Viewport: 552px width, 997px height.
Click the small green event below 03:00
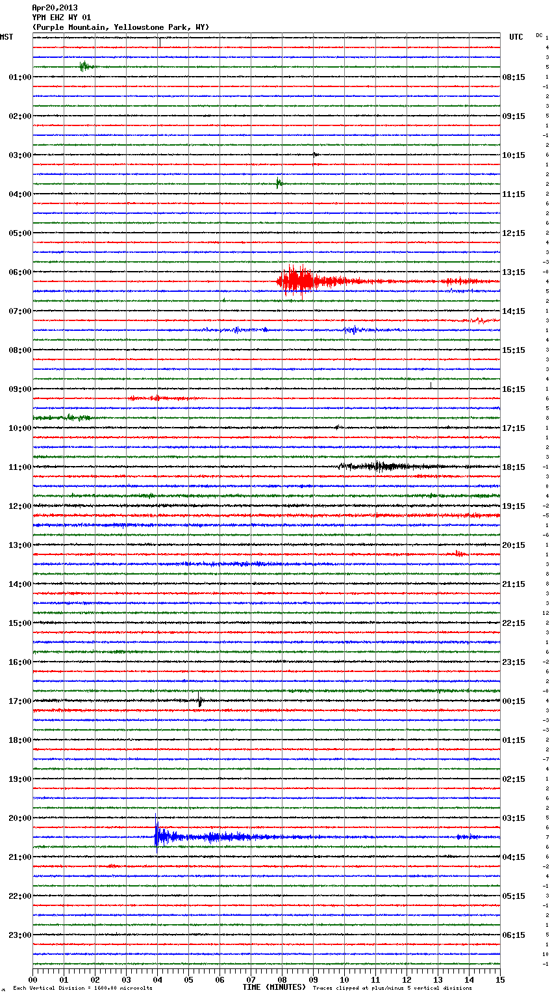278,183
